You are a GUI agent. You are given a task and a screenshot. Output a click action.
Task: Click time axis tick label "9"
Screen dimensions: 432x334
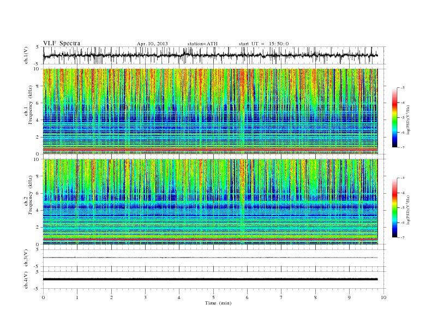click(x=349, y=297)
